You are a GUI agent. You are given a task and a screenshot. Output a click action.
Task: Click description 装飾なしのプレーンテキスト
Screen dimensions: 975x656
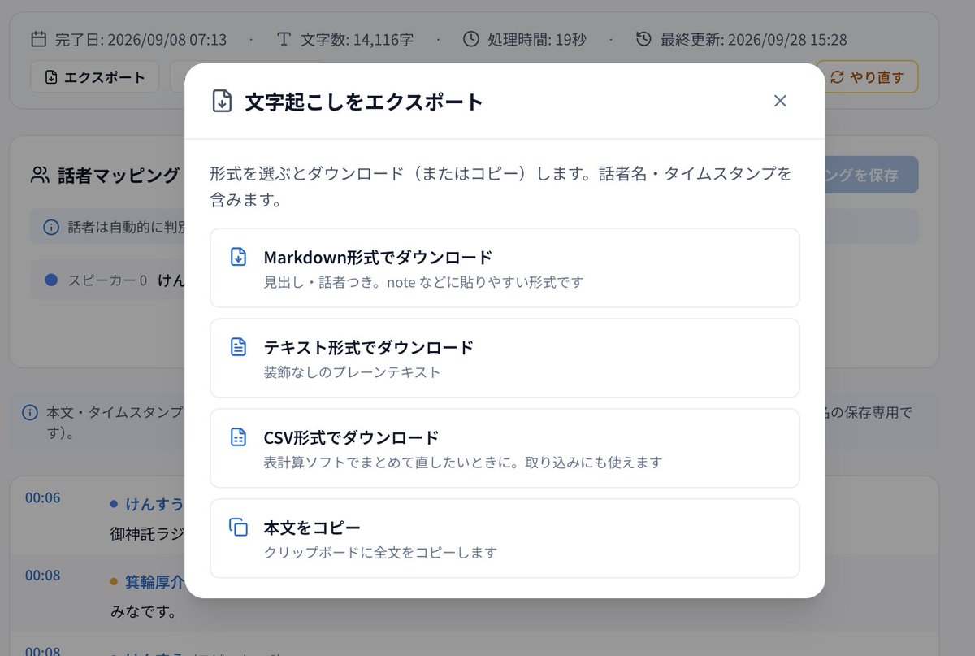click(352, 372)
